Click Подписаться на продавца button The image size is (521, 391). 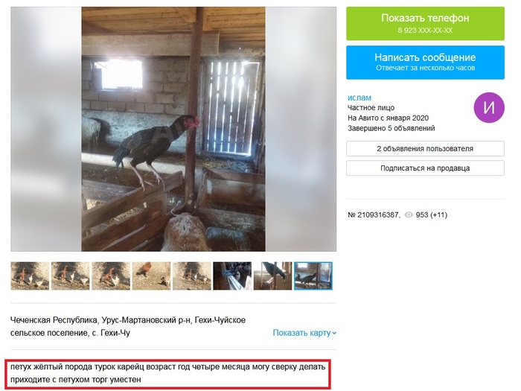coord(425,168)
